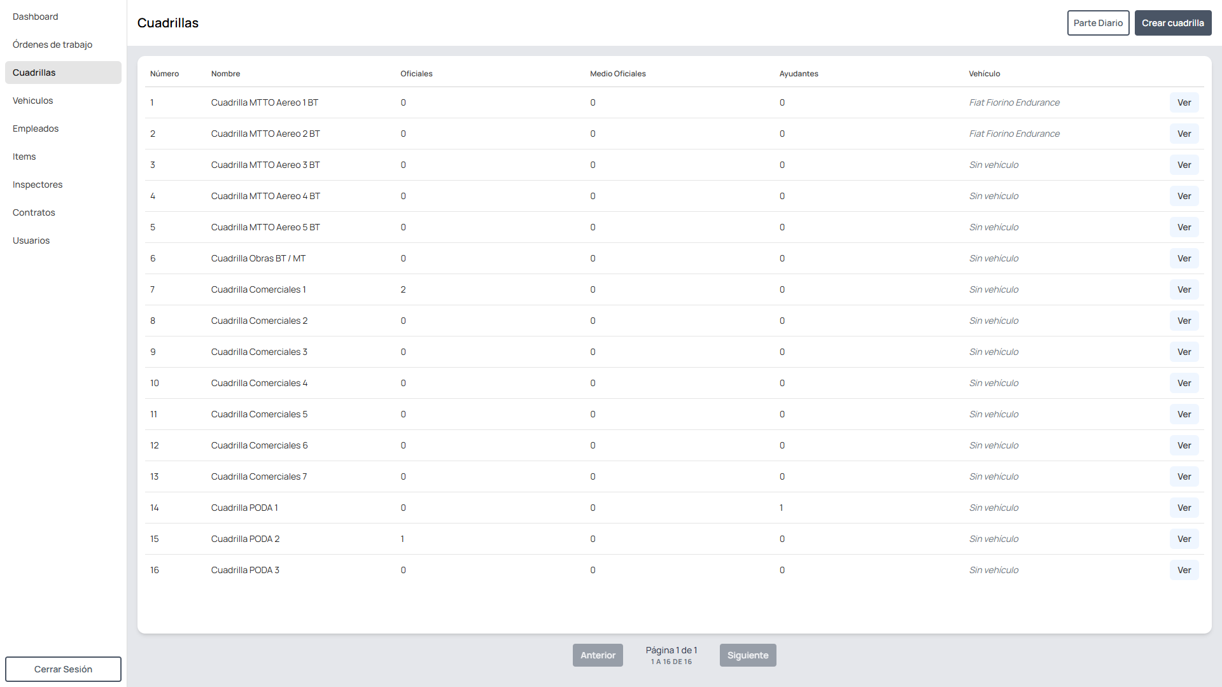
Task: View Cuadrilla MTTO Aereo 1 BT details
Action: tap(1184, 102)
